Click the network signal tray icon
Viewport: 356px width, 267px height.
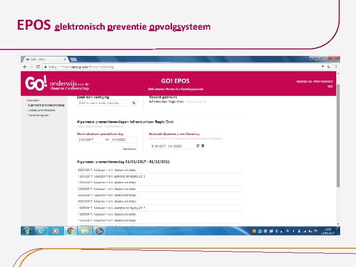pyautogui.click(x=305, y=231)
